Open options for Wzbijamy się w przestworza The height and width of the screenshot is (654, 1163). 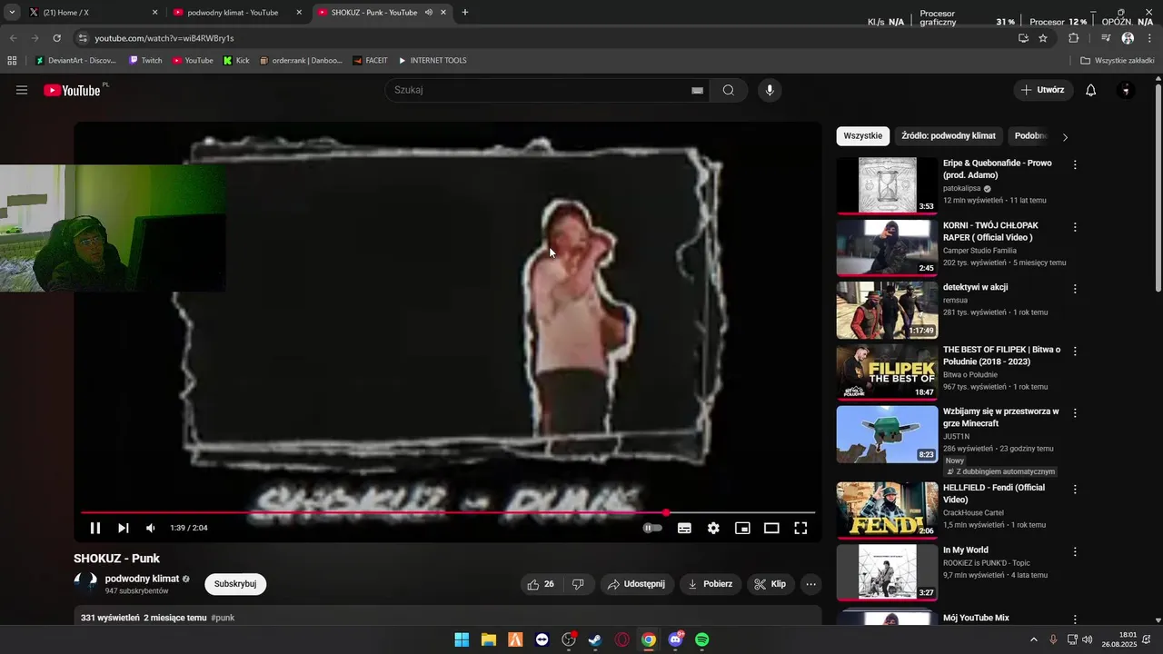click(1075, 413)
